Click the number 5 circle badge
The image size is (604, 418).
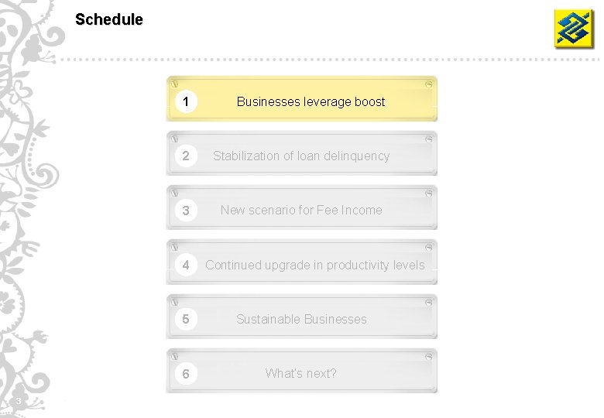(x=186, y=319)
